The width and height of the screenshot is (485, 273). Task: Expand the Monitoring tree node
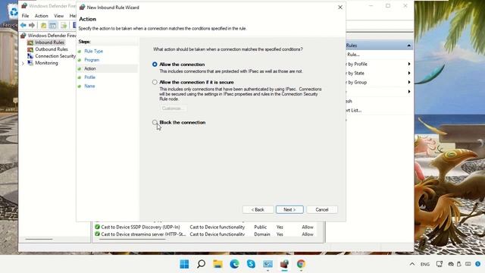(x=23, y=63)
